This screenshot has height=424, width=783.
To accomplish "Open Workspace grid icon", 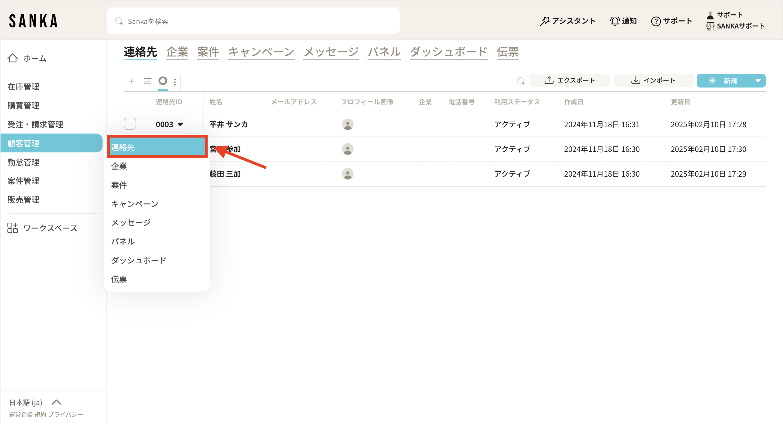I will pos(13,228).
